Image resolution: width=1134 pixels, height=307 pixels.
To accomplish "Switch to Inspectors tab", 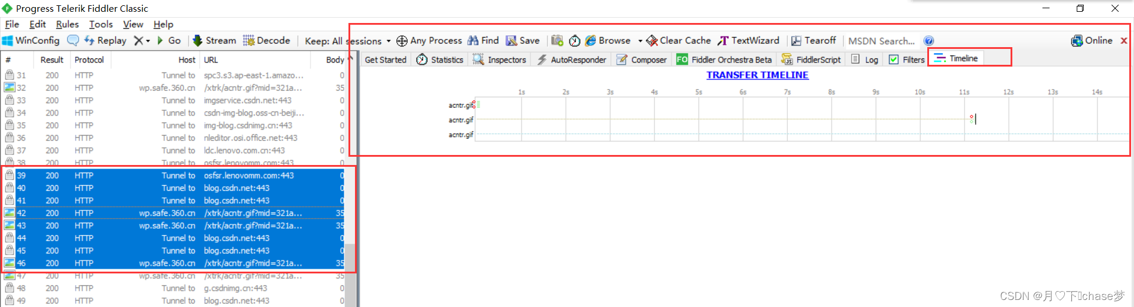I will 500,60.
